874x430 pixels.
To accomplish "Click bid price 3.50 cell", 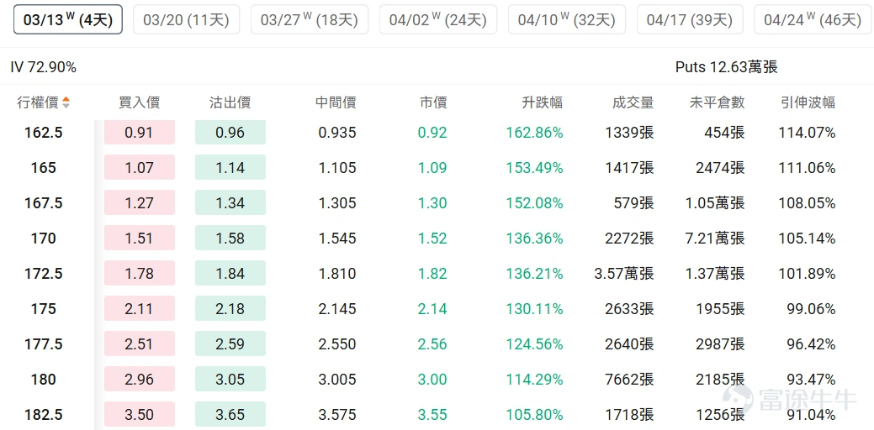I will 140,414.
